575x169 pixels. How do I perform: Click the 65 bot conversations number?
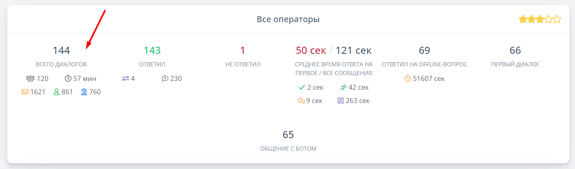coord(288,134)
